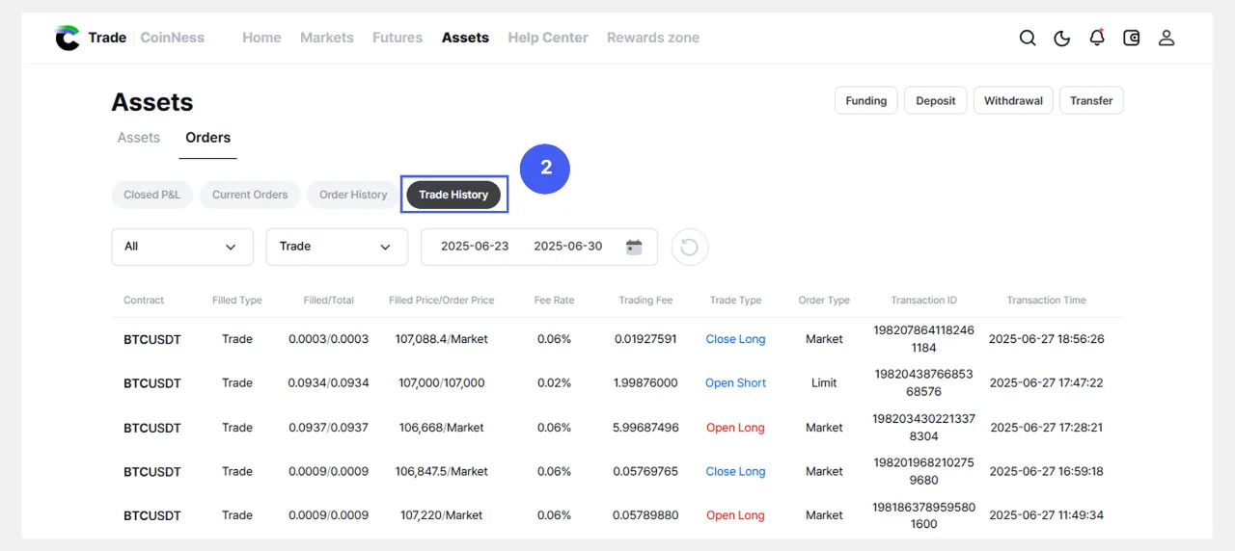Click the Transfer button
The width and height of the screenshot is (1235, 551).
click(x=1091, y=100)
